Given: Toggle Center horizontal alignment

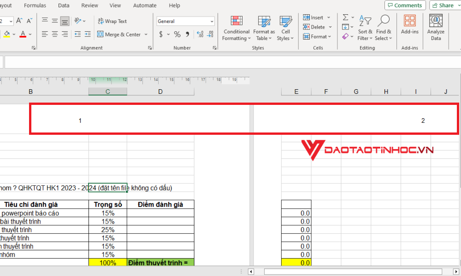Looking at the screenshot, I should coord(55,34).
